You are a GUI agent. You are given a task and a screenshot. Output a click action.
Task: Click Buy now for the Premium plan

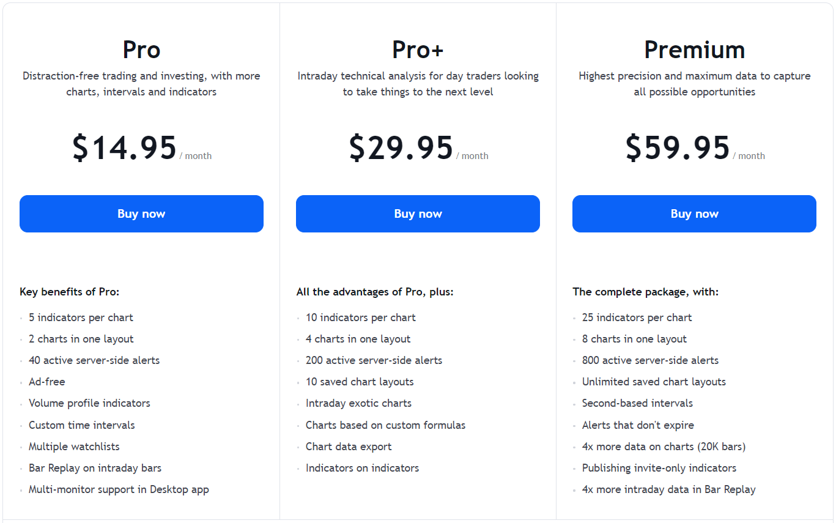694,213
